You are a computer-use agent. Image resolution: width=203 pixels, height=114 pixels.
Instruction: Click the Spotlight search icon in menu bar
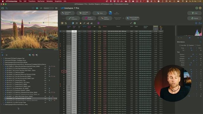pos(155,1)
